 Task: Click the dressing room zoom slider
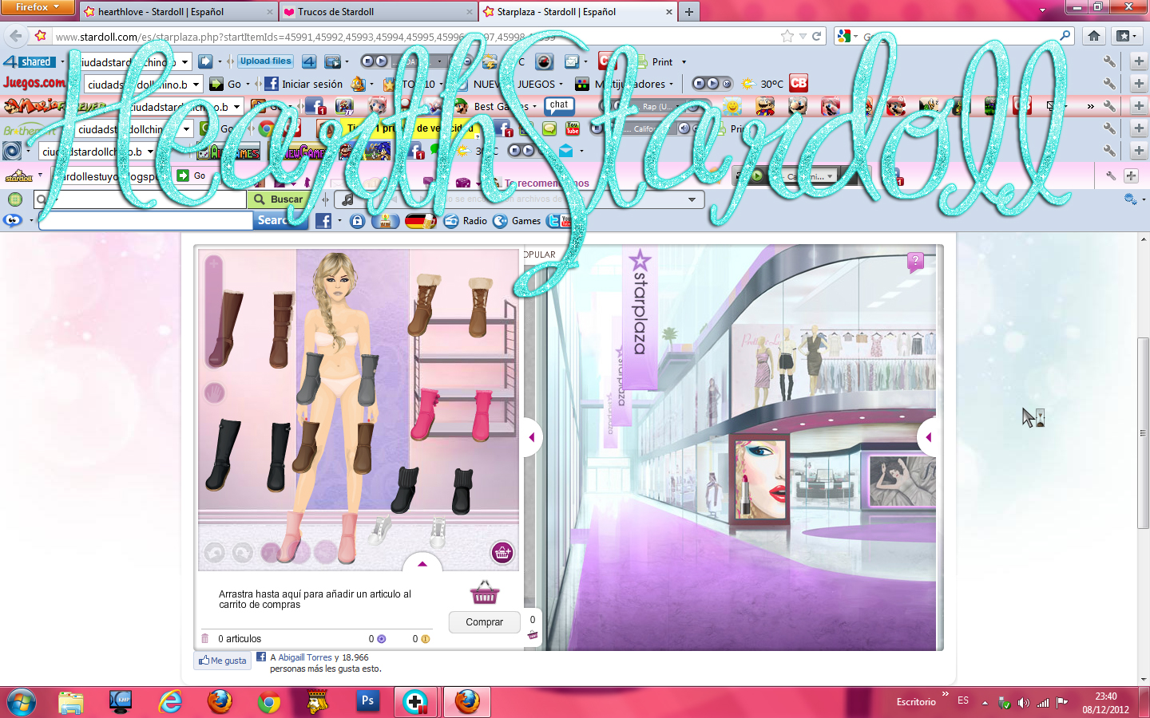[x=213, y=311]
